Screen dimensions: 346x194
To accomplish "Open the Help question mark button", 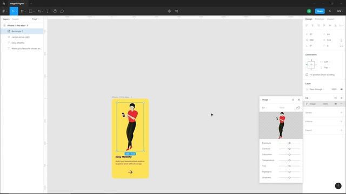I will pyautogui.click(x=338, y=186).
